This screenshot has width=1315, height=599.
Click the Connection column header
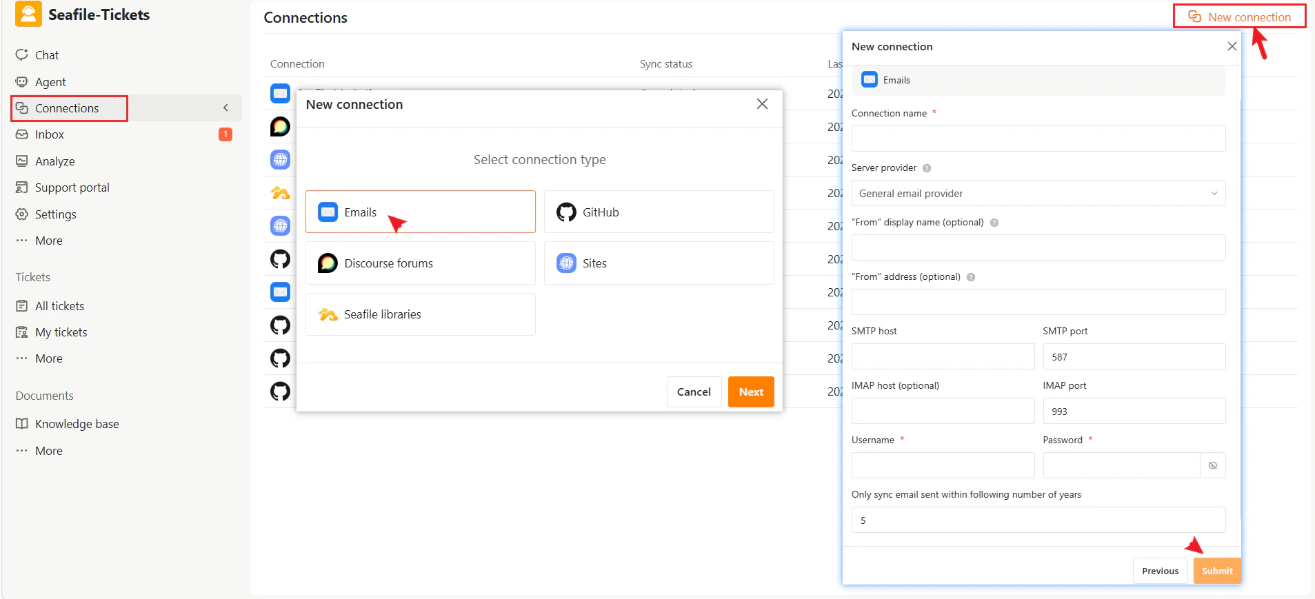(297, 64)
